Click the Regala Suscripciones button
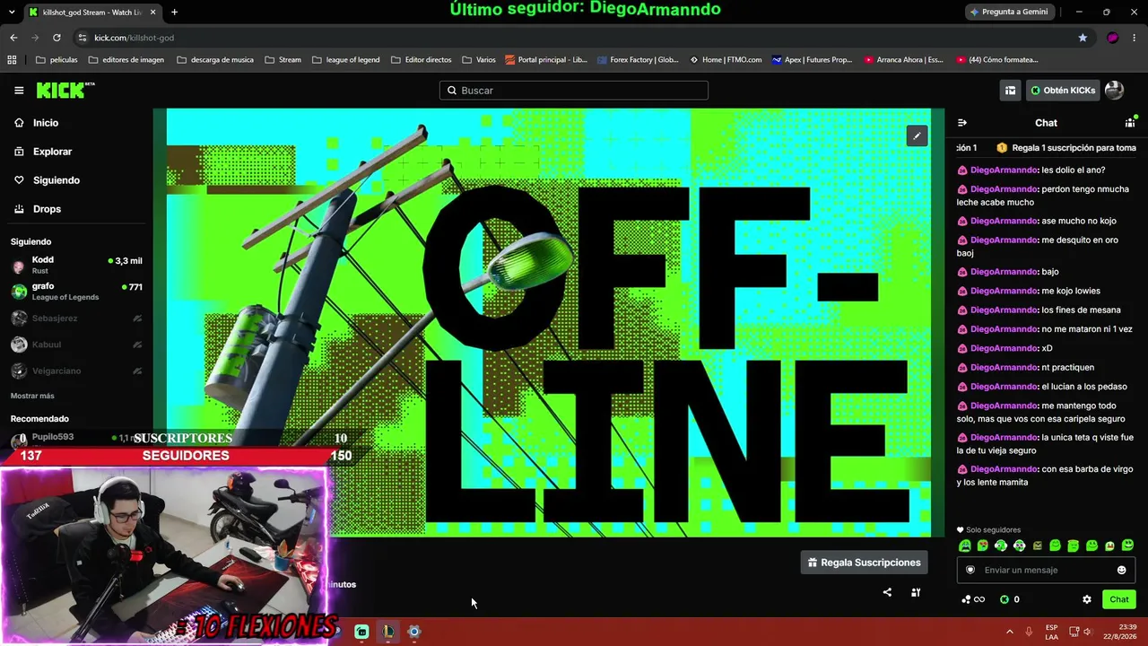 tap(864, 563)
